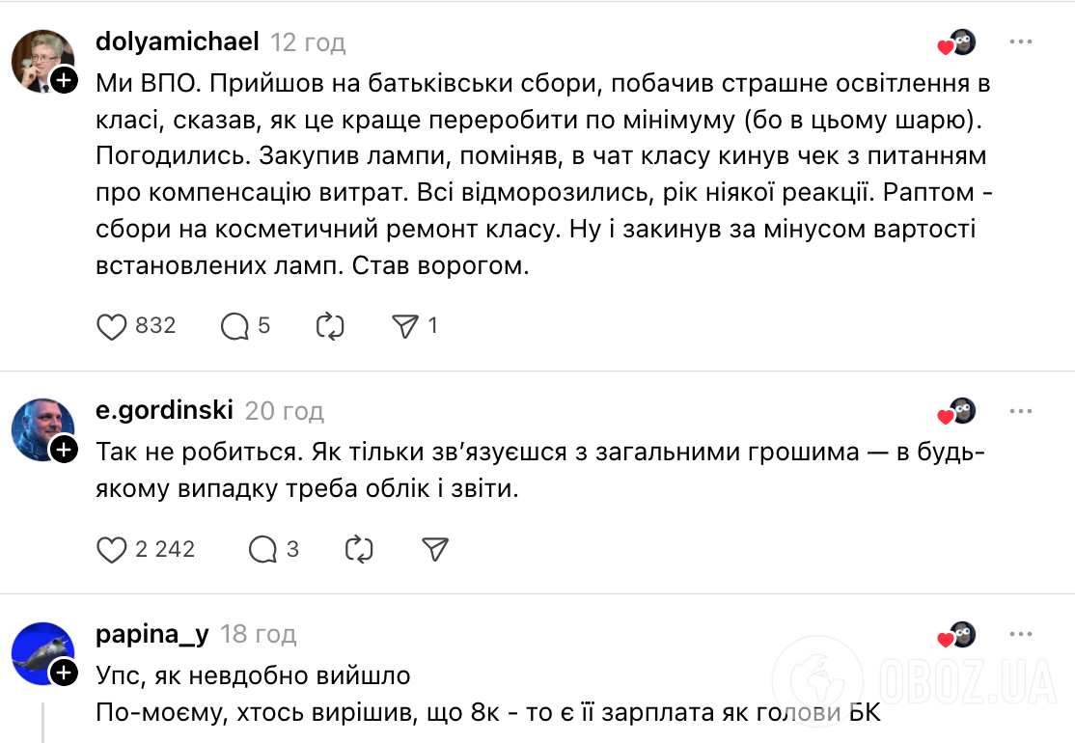This screenshot has height=743, width=1075.
Task: Share e.gordinski's comment
Action: (x=434, y=549)
